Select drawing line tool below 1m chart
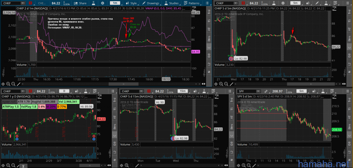Image resolution: width=353 pixels, height=168 pixels. click(x=19, y=84)
